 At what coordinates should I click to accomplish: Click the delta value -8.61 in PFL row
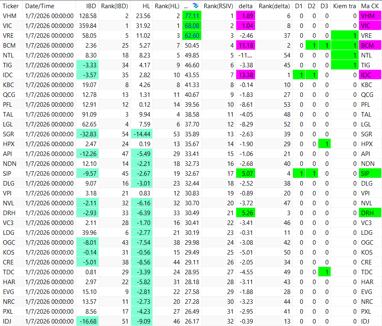pyautogui.click(x=246, y=105)
